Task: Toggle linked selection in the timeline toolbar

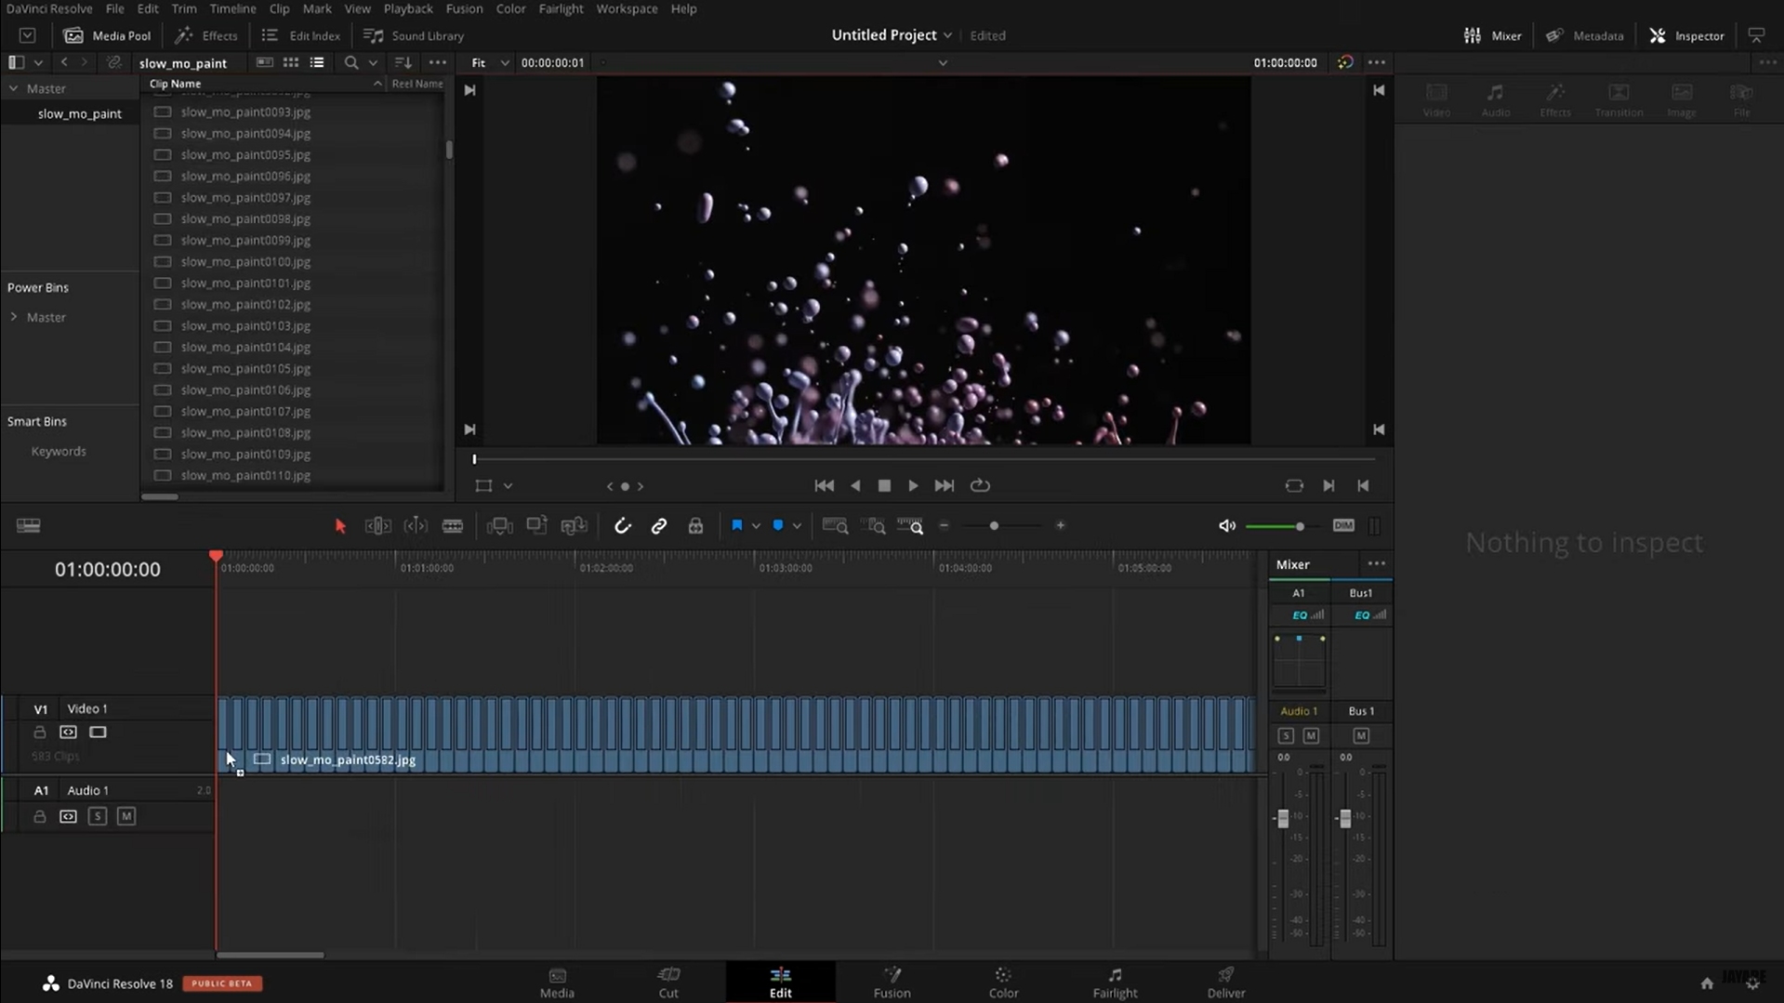Action: point(659,525)
